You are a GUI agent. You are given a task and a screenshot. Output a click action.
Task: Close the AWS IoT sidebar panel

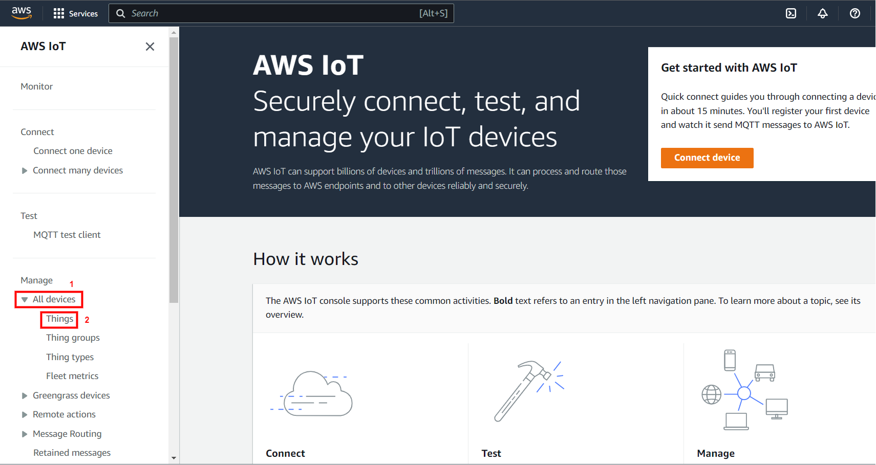[150, 46]
